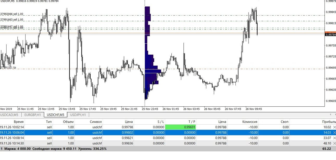The width and height of the screenshot is (336, 160).
Task: Select the order opened at 10:02:14
Action: point(168,127)
